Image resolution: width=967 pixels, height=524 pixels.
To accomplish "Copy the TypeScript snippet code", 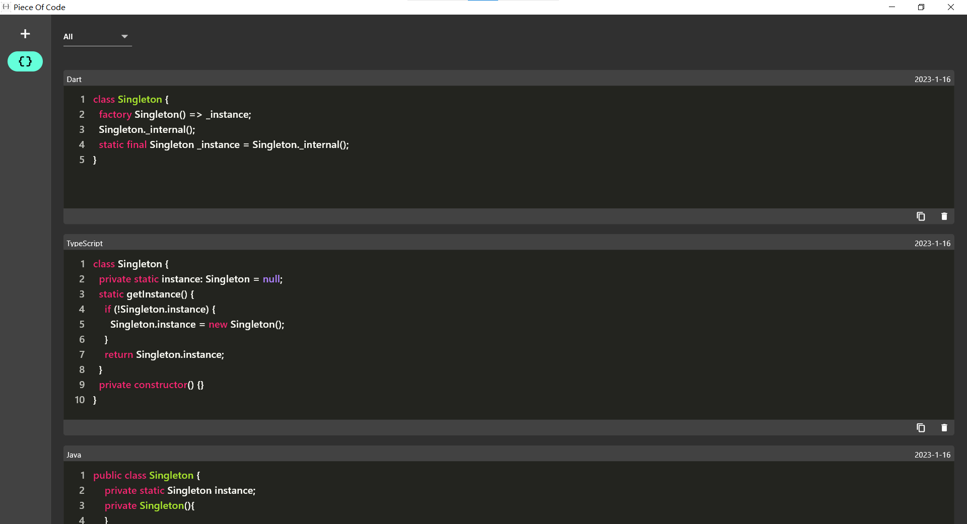I will click(x=921, y=428).
